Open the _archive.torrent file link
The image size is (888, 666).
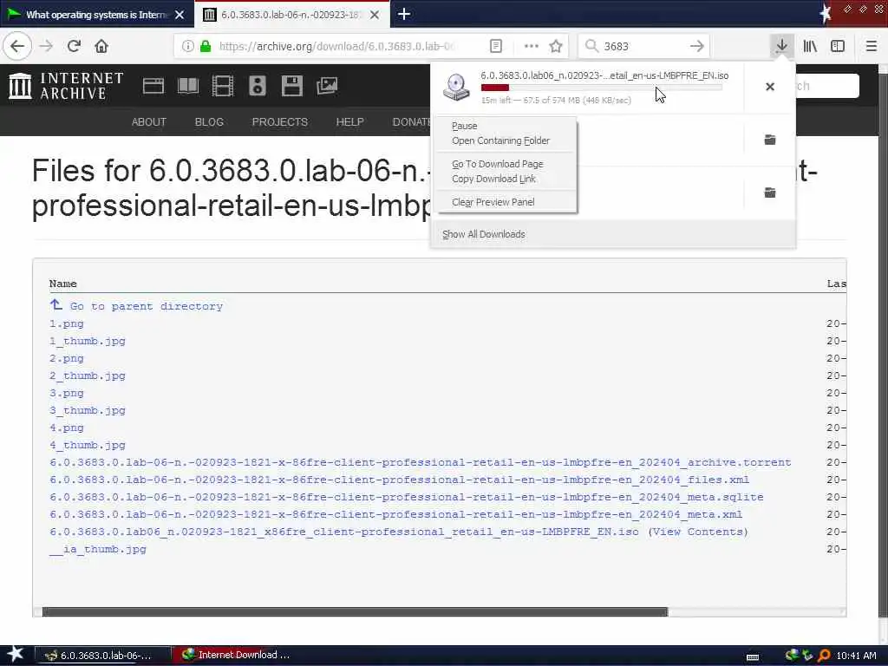tap(421, 462)
